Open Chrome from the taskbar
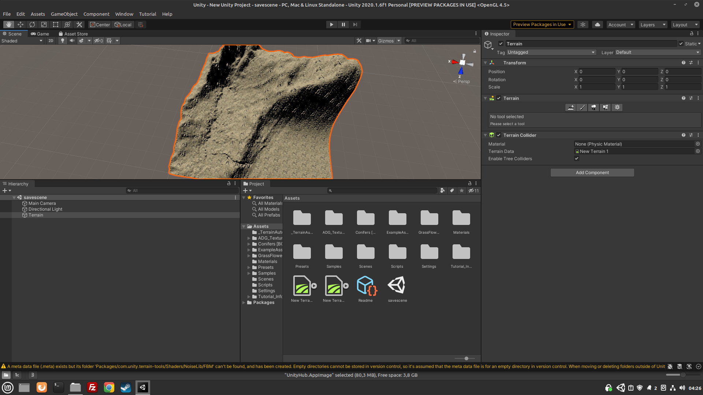 point(109,387)
